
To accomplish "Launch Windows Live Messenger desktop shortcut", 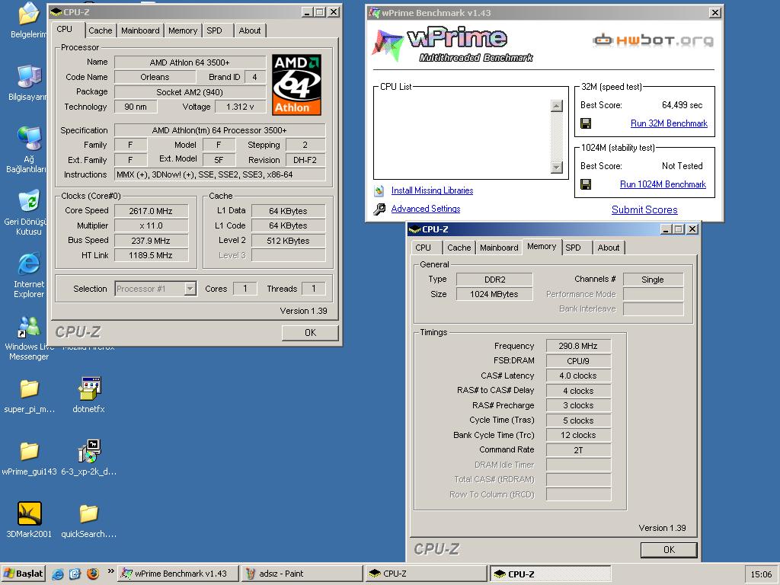I will (x=29, y=327).
